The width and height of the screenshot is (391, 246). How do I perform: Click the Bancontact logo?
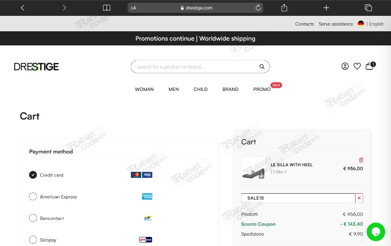[x=148, y=218]
